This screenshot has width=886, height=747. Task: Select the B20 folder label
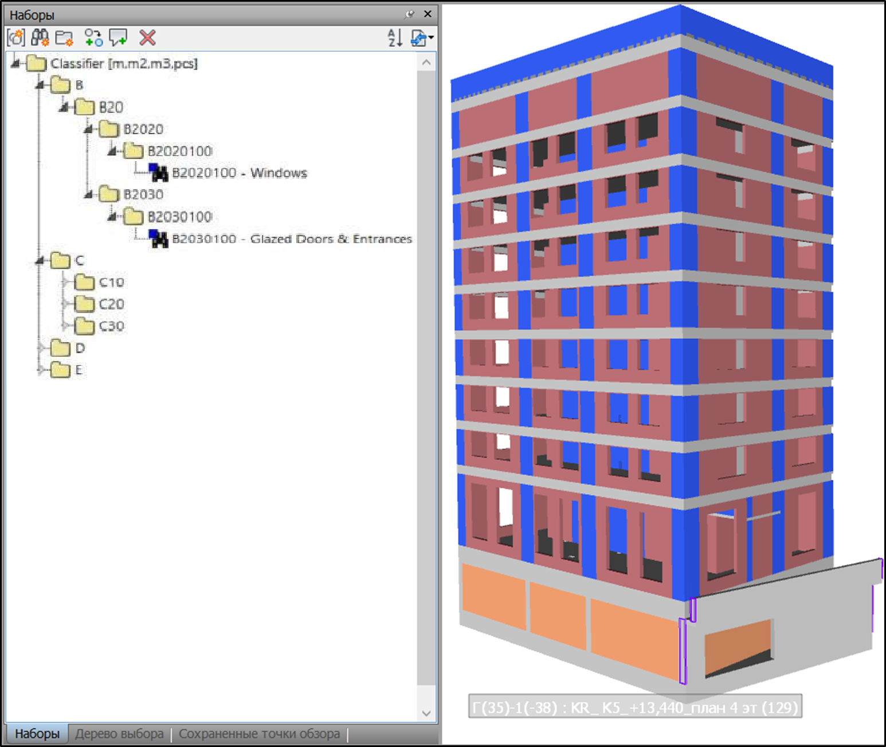pos(111,107)
